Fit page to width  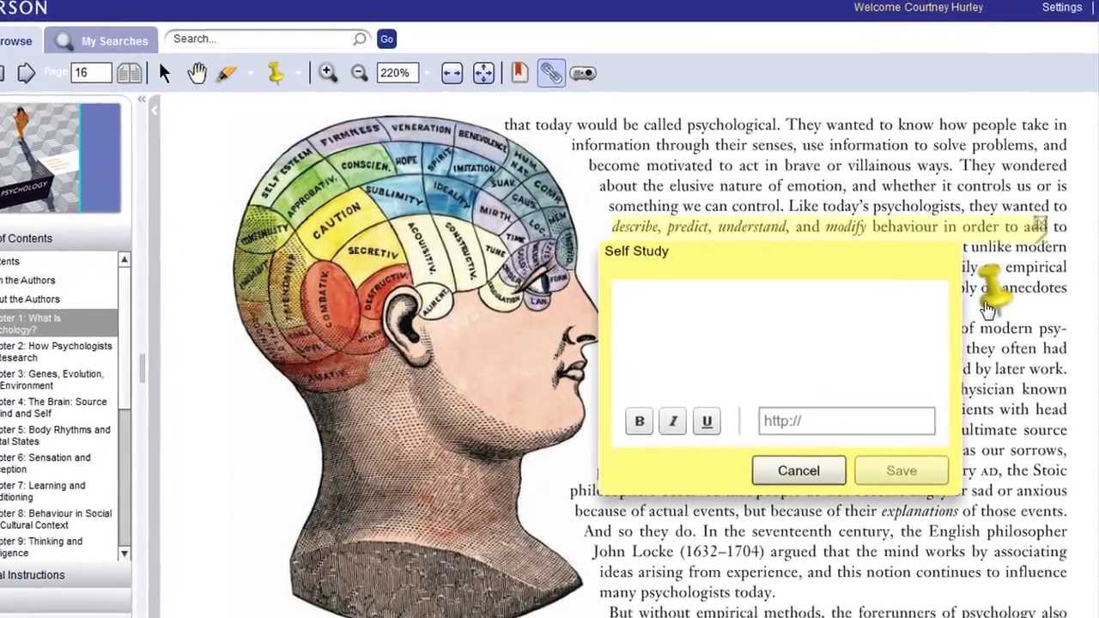click(x=452, y=73)
